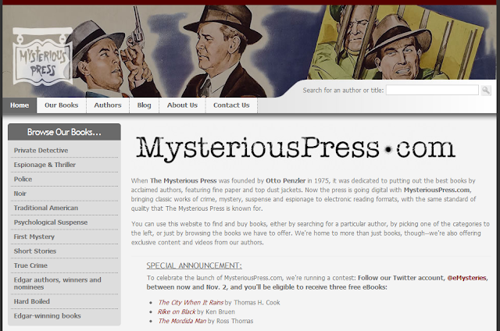Open the Home tab

(x=20, y=105)
